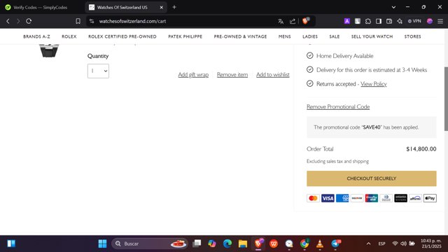Screen dimensions: 448x252
Task: Open VLC media player from taskbar
Action: point(320,244)
